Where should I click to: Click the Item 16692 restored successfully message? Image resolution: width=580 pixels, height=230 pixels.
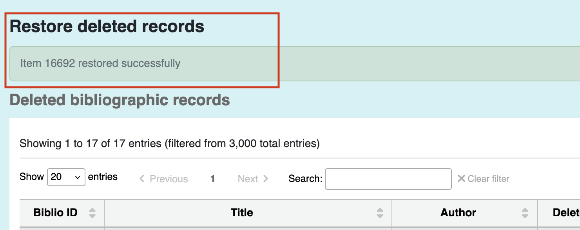pos(100,63)
